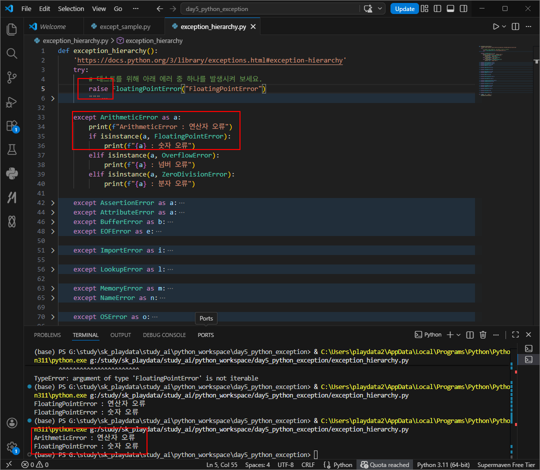
Task: Expand folded except AssertionError block
Action: [x=52, y=203]
